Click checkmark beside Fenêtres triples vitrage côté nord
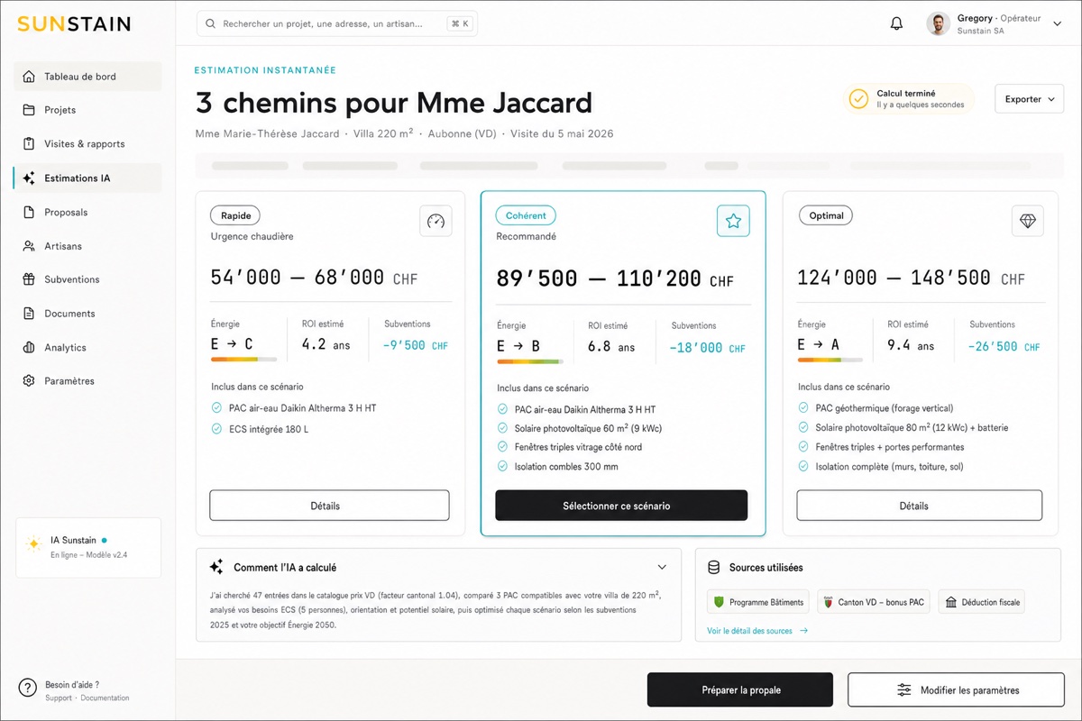Screen dimensions: 1082x721 pyautogui.click(x=502, y=447)
